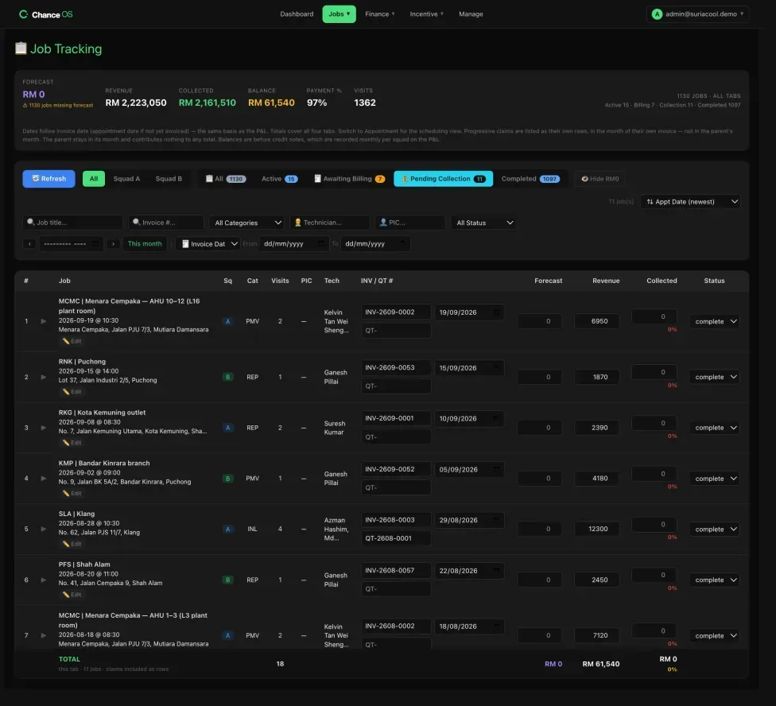
Task: Click Edit under MCMC AHU 10–12 job
Action: [72, 341]
